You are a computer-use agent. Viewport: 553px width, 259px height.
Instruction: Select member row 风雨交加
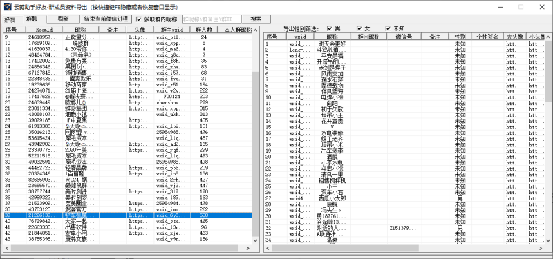(x=404, y=74)
